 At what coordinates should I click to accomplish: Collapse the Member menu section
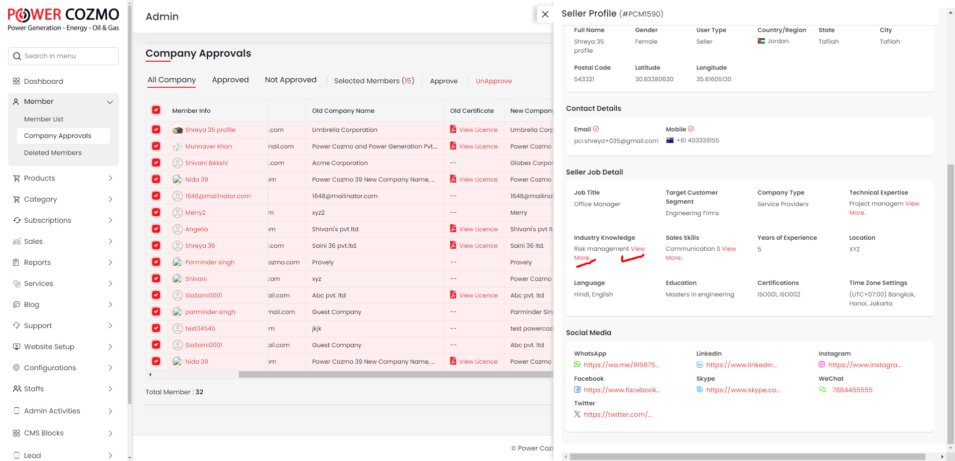pyautogui.click(x=110, y=102)
